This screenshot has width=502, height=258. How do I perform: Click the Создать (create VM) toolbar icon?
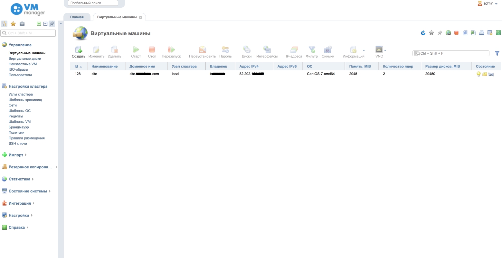78,50
